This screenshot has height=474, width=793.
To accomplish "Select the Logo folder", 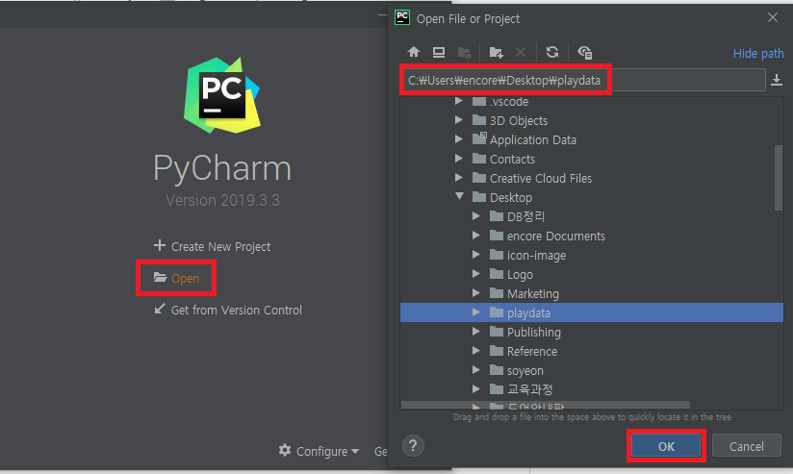I will tap(592, 274).
